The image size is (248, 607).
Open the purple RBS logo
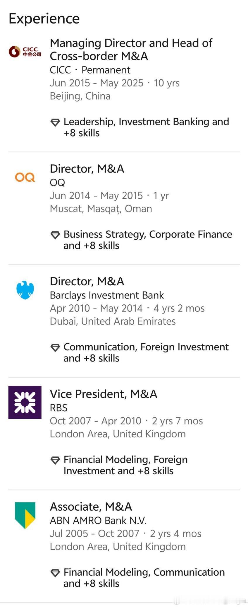pyautogui.click(x=25, y=402)
